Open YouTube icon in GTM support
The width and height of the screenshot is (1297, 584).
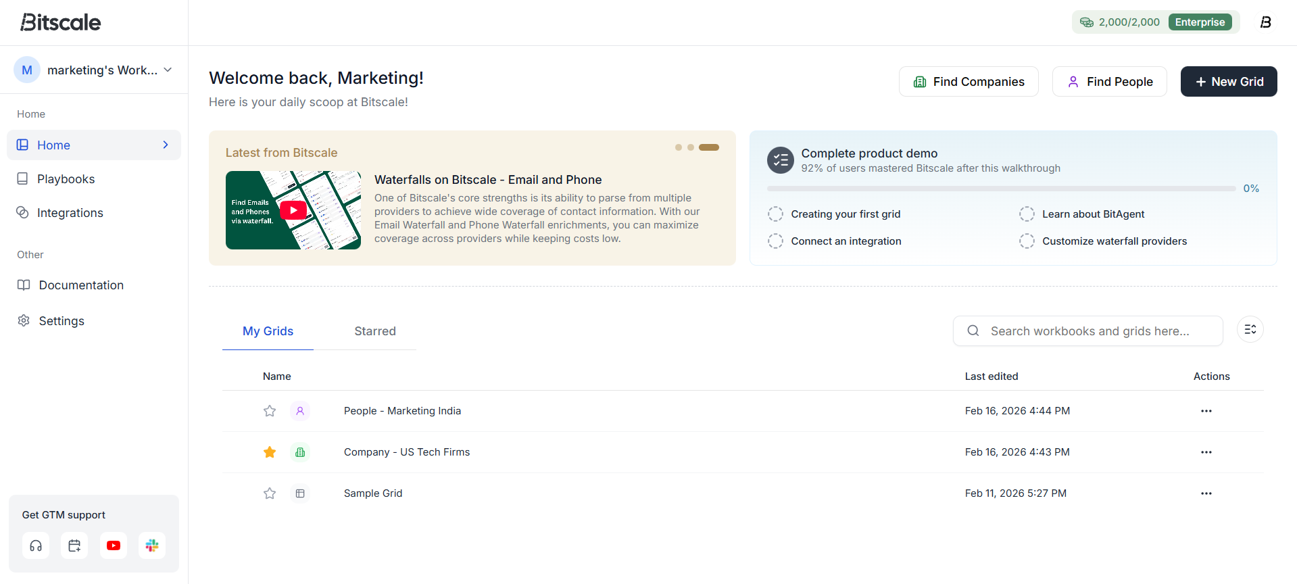click(114, 545)
